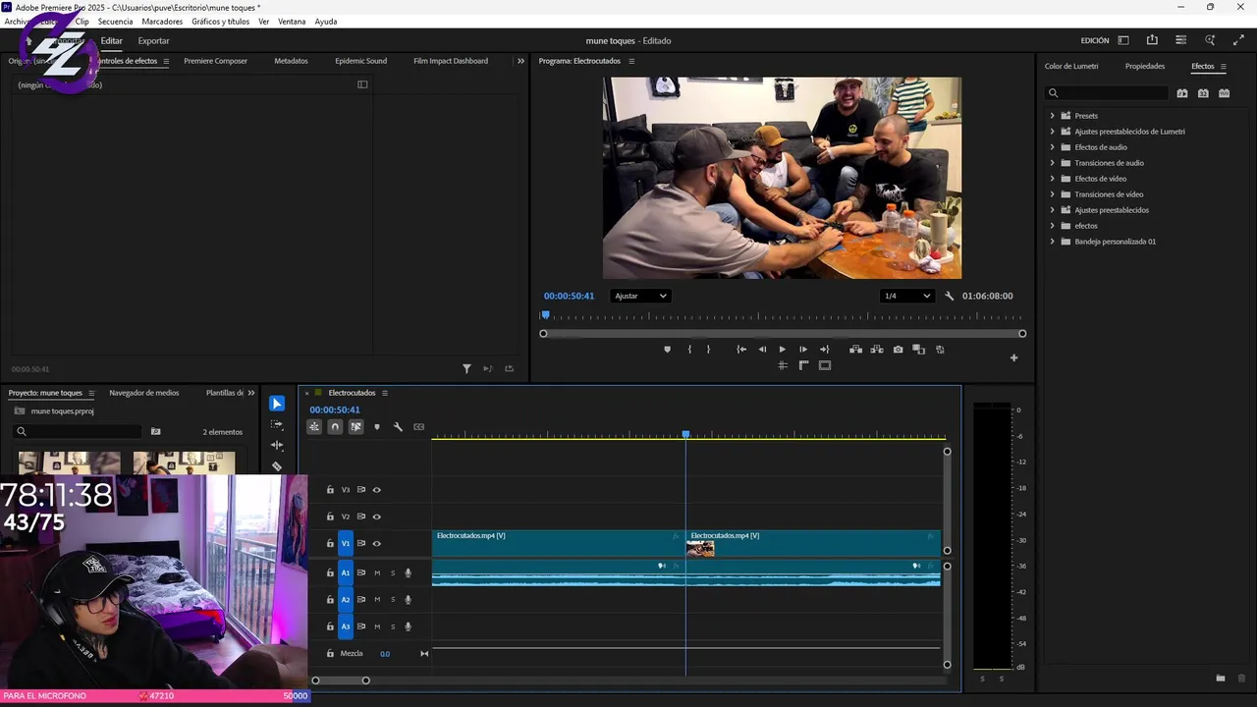The image size is (1257, 707).
Task: Open the Navegador de medios panel
Action: pyautogui.click(x=144, y=393)
